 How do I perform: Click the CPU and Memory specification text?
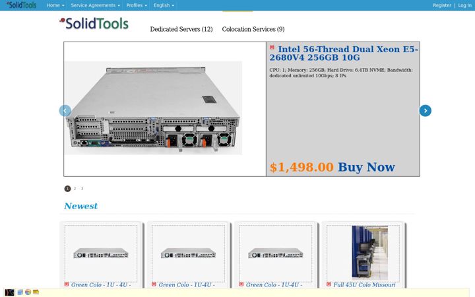[x=341, y=73]
